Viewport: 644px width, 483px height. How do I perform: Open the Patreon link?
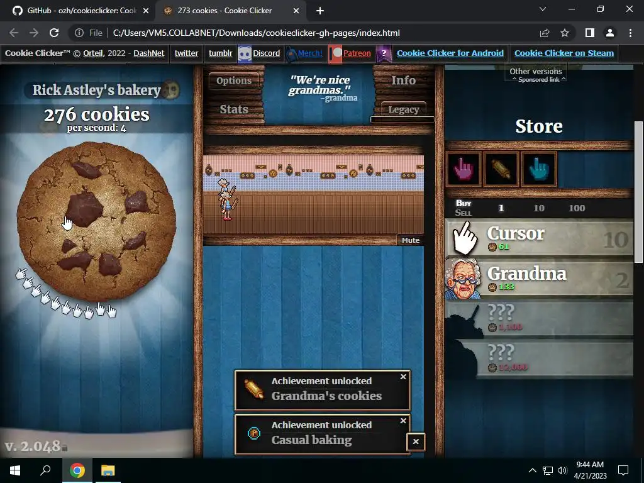click(357, 53)
